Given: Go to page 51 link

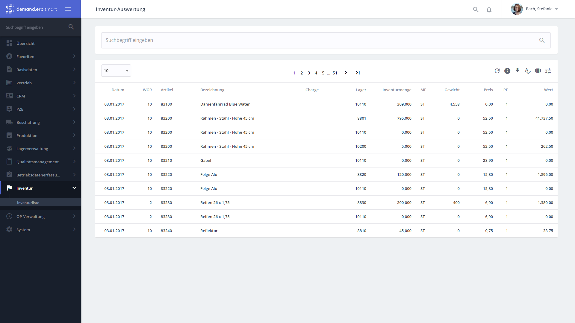Looking at the screenshot, I should [x=335, y=73].
